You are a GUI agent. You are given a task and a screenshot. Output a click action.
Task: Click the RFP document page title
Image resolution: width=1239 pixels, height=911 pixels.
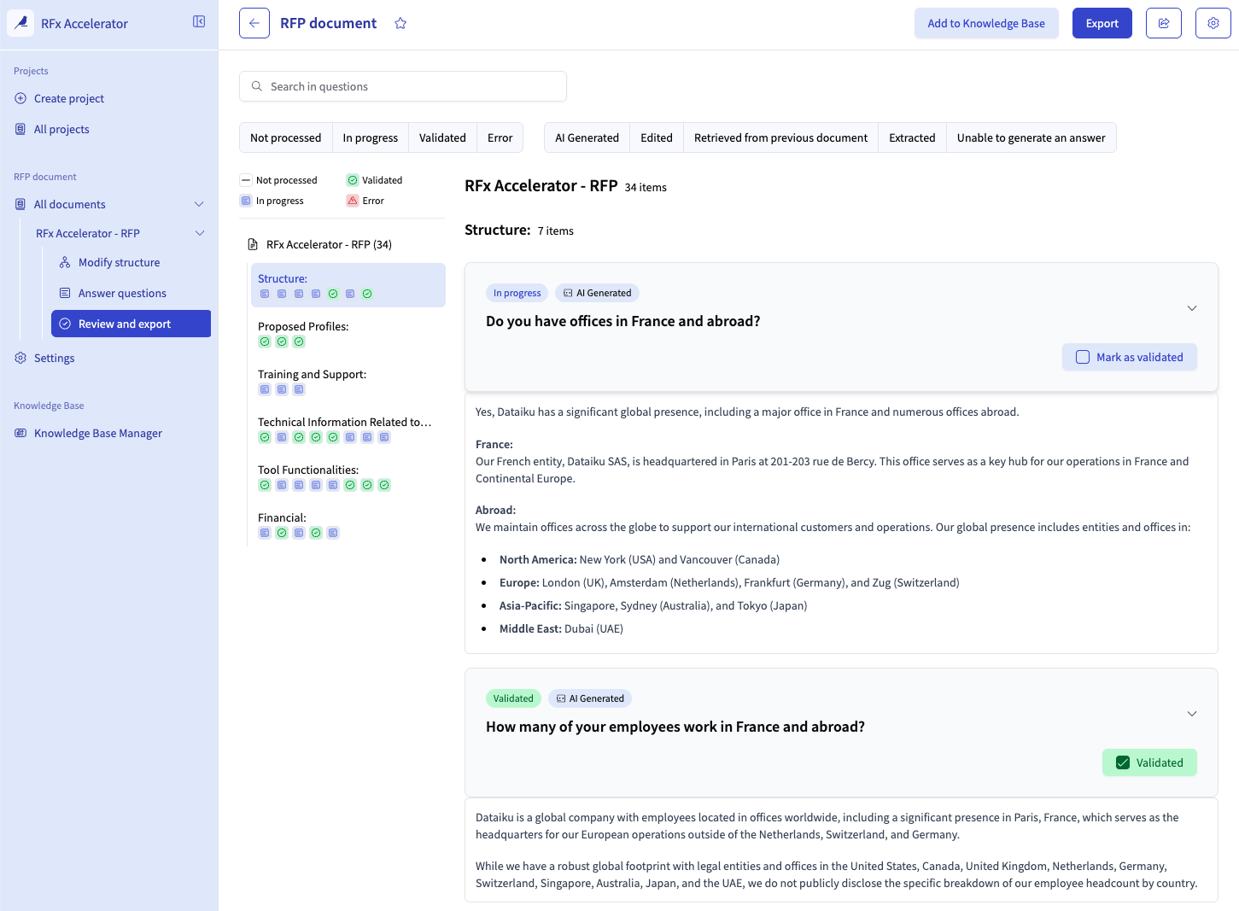click(x=328, y=23)
